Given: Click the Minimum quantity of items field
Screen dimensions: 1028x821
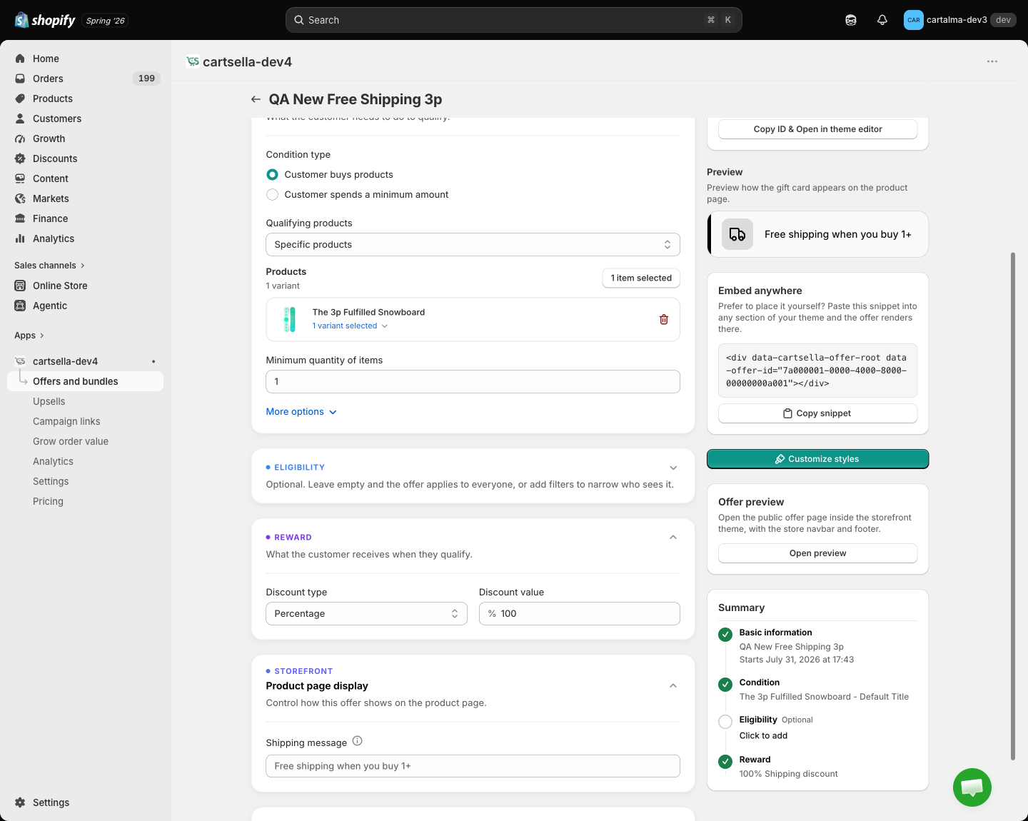Looking at the screenshot, I should point(473,381).
